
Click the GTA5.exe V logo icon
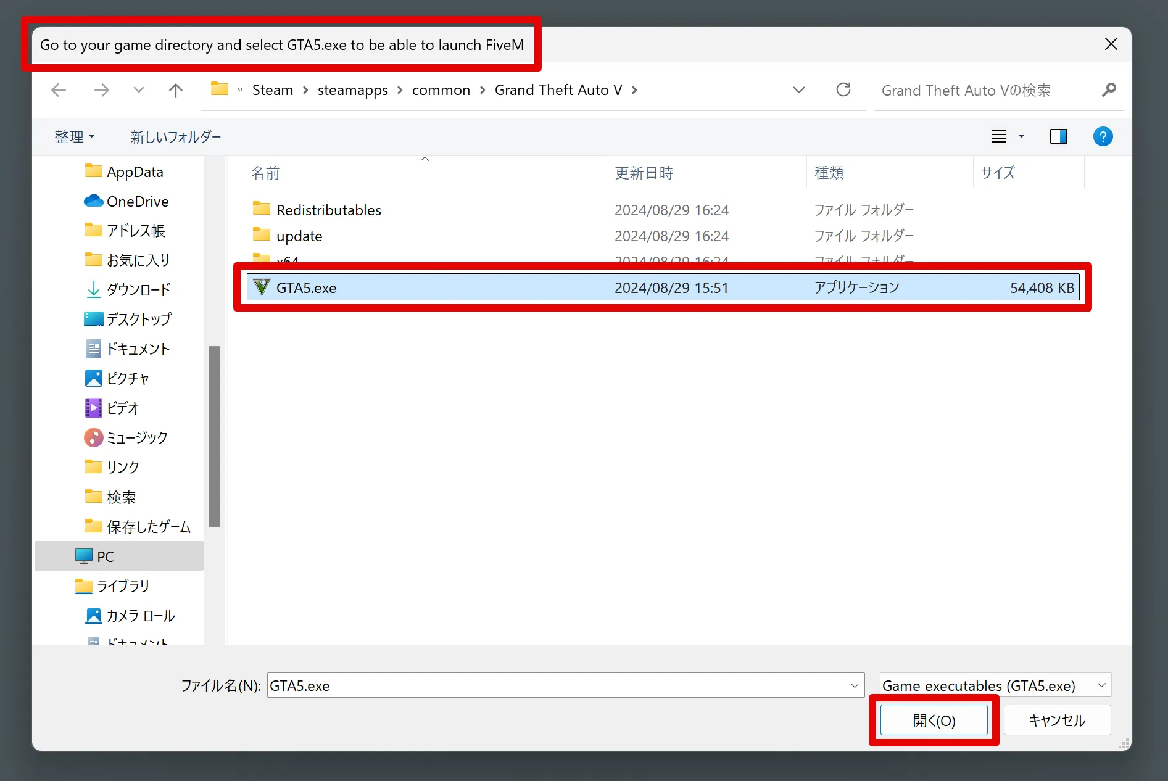pos(262,287)
